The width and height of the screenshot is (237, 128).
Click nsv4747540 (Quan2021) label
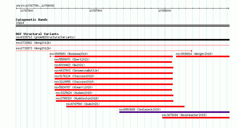[x=83, y=104]
